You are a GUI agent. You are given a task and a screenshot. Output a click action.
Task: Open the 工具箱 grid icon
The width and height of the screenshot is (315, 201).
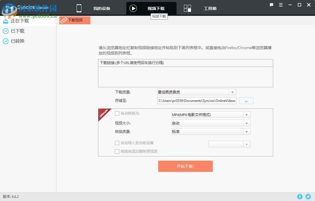click(187, 8)
